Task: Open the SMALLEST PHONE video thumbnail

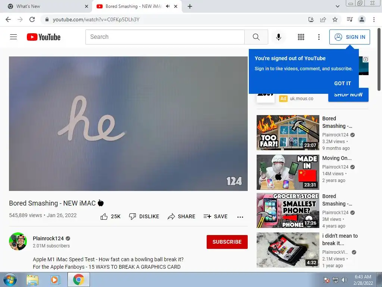Action: pyautogui.click(x=288, y=210)
